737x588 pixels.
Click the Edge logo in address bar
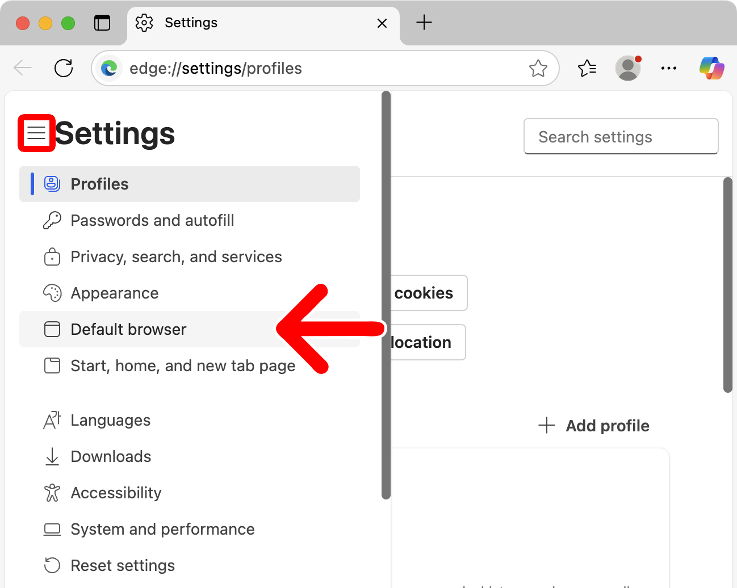pyautogui.click(x=109, y=68)
